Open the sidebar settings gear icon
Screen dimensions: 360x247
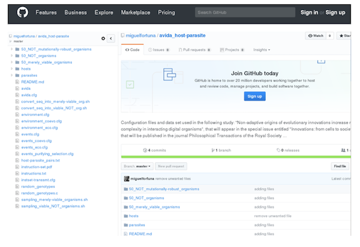pos(103,39)
